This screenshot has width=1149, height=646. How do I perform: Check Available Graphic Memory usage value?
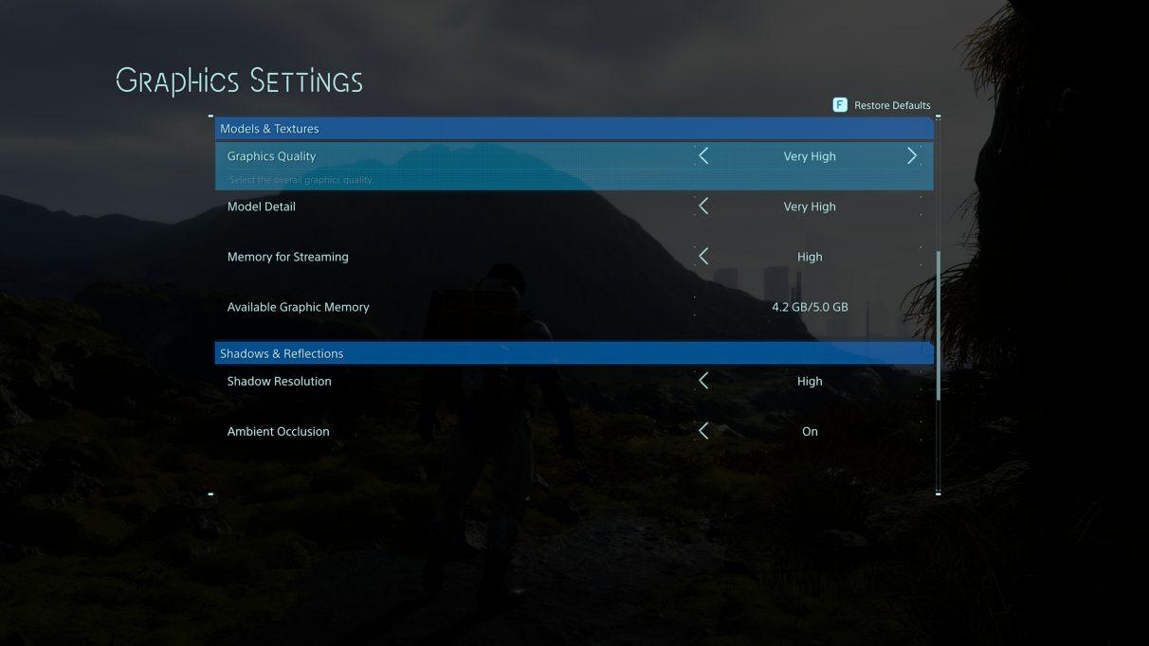pyautogui.click(x=810, y=306)
